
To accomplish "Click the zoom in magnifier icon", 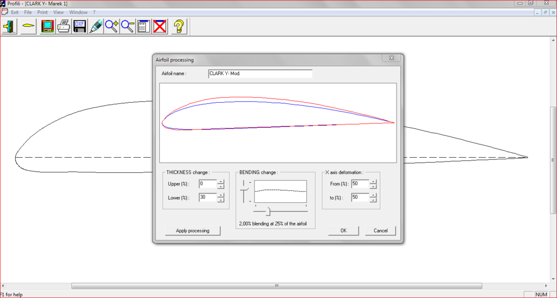I will click(x=112, y=26).
